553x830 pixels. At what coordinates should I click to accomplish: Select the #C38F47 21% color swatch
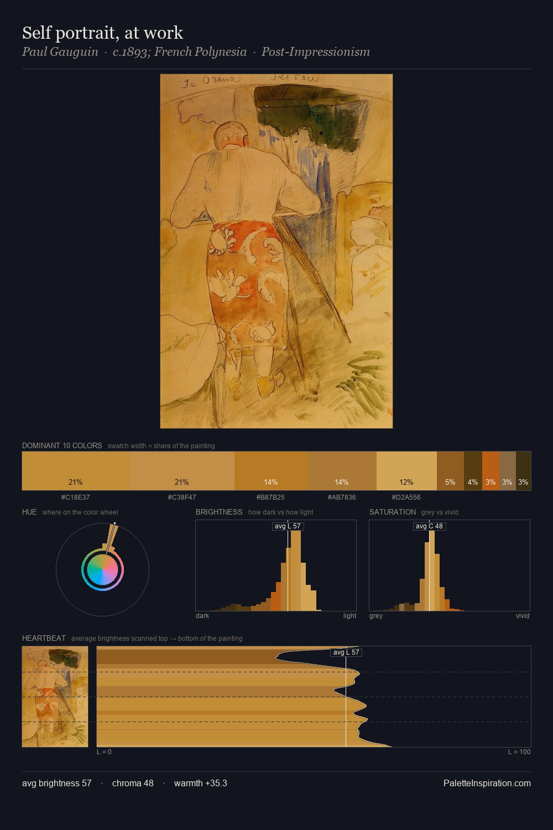[182, 471]
